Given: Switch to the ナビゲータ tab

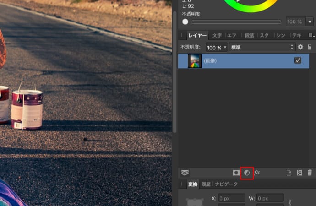Looking at the screenshot, I should pyautogui.click(x=227, y=184).
